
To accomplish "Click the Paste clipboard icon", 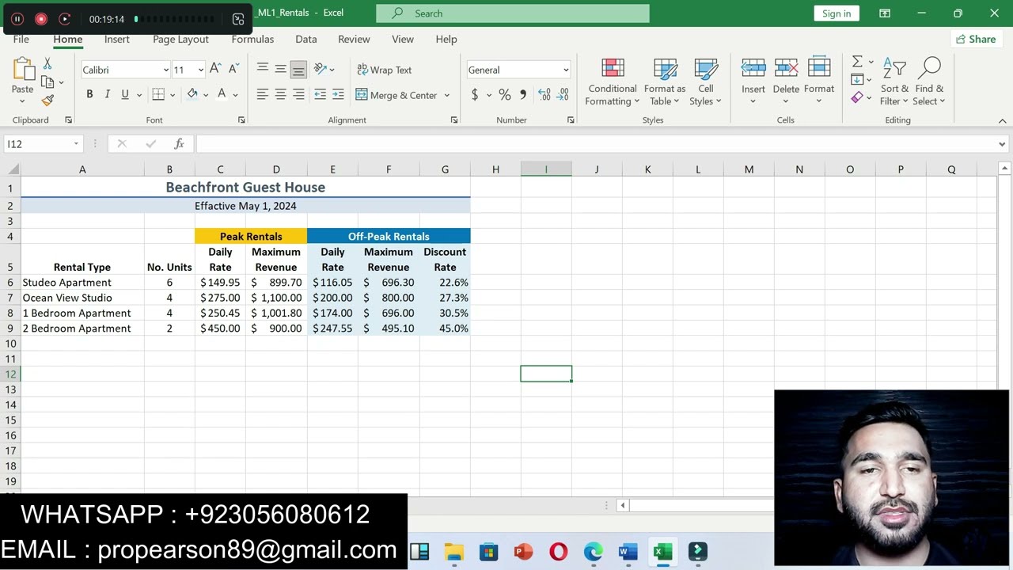I will tap(23, 70).
